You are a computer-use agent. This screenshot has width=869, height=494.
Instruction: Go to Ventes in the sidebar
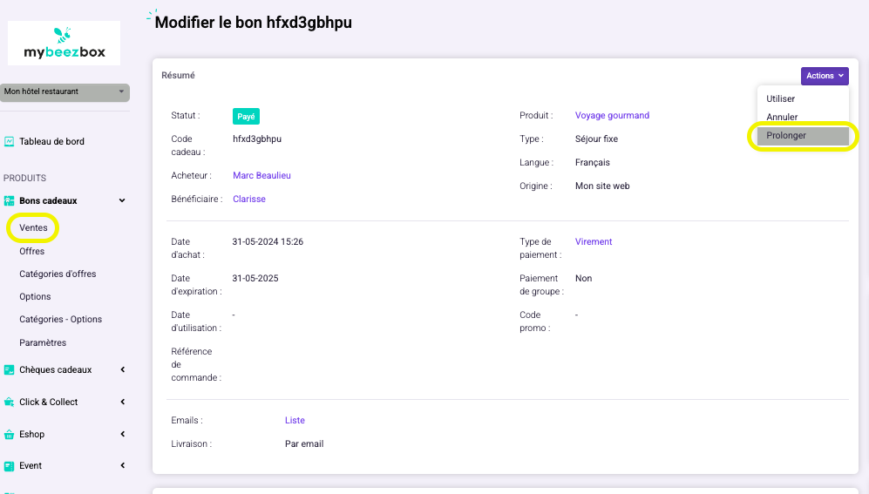tap(33, 227)
